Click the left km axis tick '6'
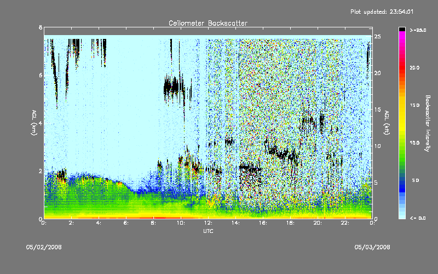Viewport: 438px width, 274px height. (x=41, y=75)
